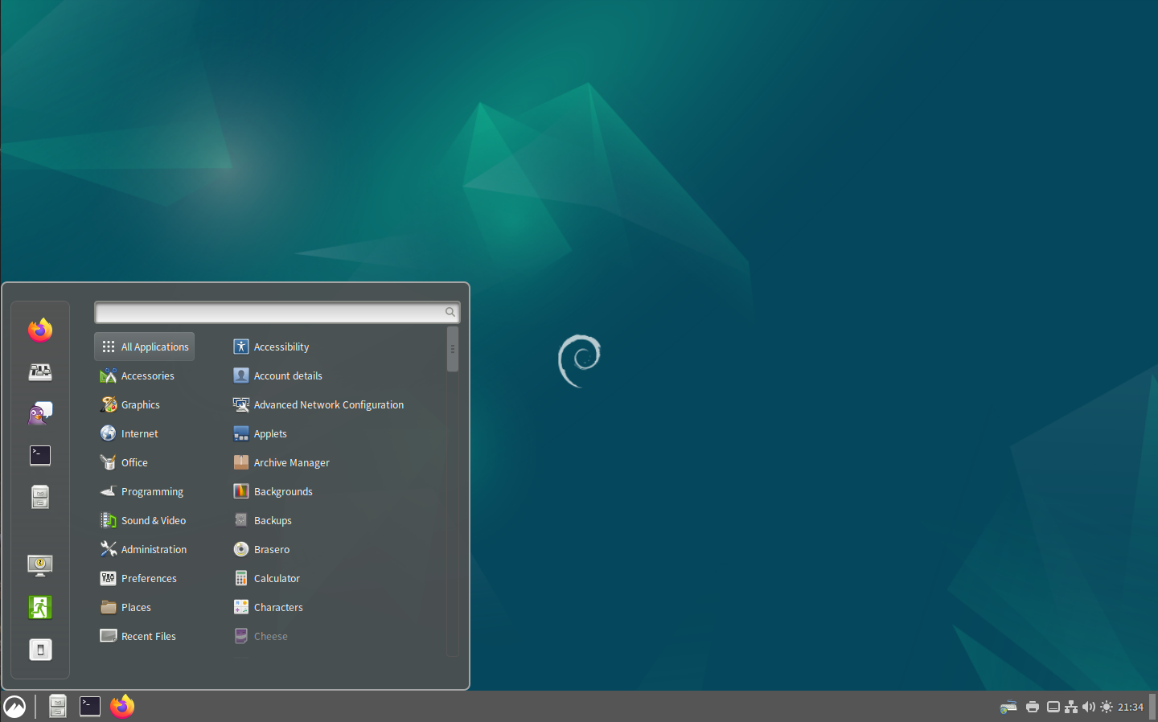
Task: Launch Calculator from the applications list
Action: point(276,579)
